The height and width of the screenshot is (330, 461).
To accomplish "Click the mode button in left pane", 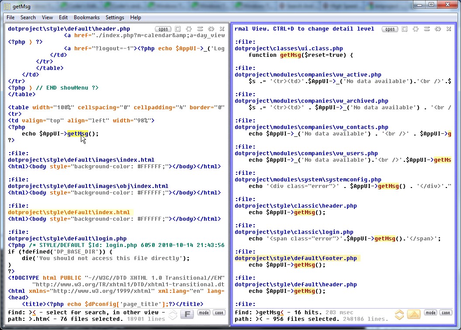I will tap(204, 313).
